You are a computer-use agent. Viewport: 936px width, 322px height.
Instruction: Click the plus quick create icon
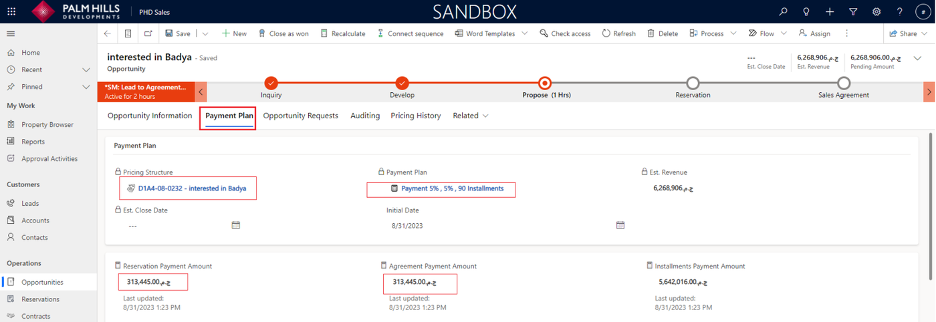click(830, 11)
